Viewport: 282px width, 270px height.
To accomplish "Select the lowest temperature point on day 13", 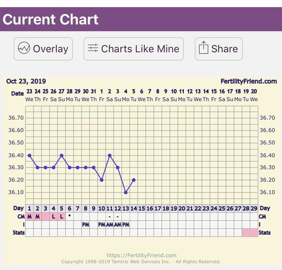I will pyautogui.click(x=125, y=192).
